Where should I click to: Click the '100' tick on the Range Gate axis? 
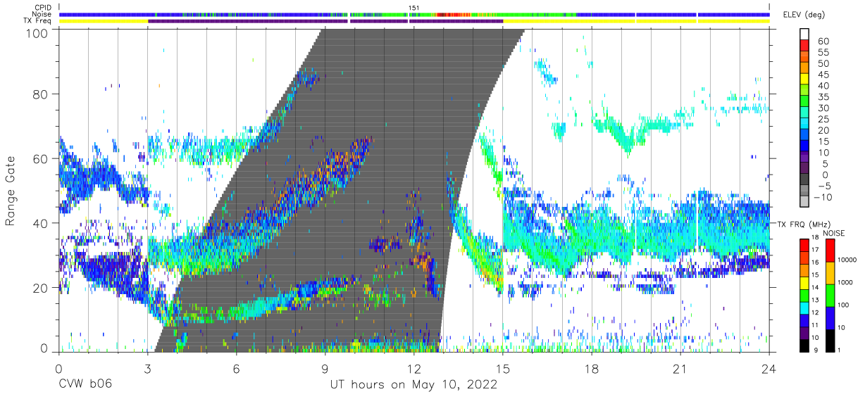click(x=38, y=32)
